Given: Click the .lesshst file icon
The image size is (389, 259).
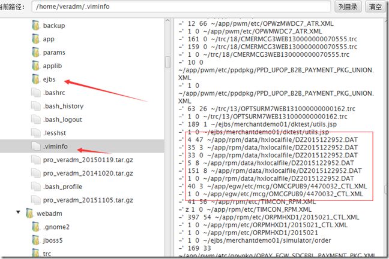Looking at the screenshot, I should (36, 133).
